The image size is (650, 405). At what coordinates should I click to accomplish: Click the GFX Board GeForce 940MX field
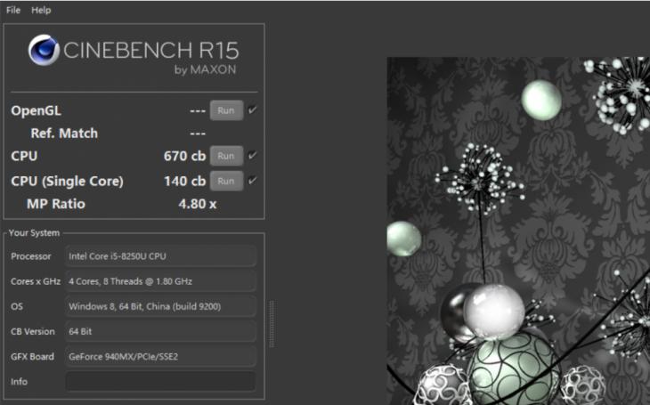point(160,357)
